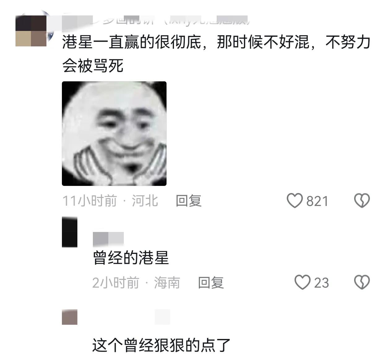Open the panda-face meme image
This screenshot has width=390, height=360.
114,134
